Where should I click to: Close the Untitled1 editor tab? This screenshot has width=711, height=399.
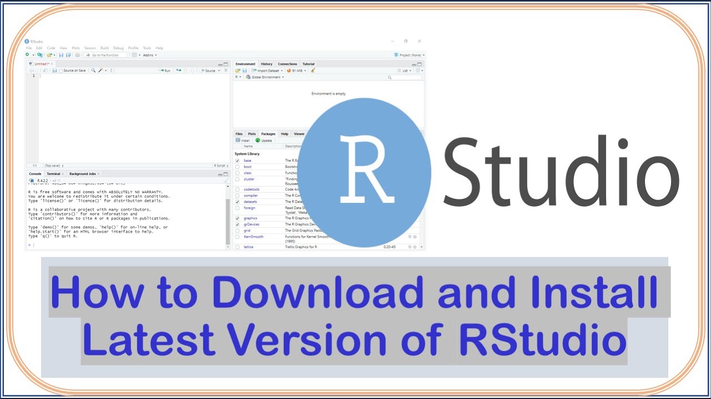tap(52, 64)
